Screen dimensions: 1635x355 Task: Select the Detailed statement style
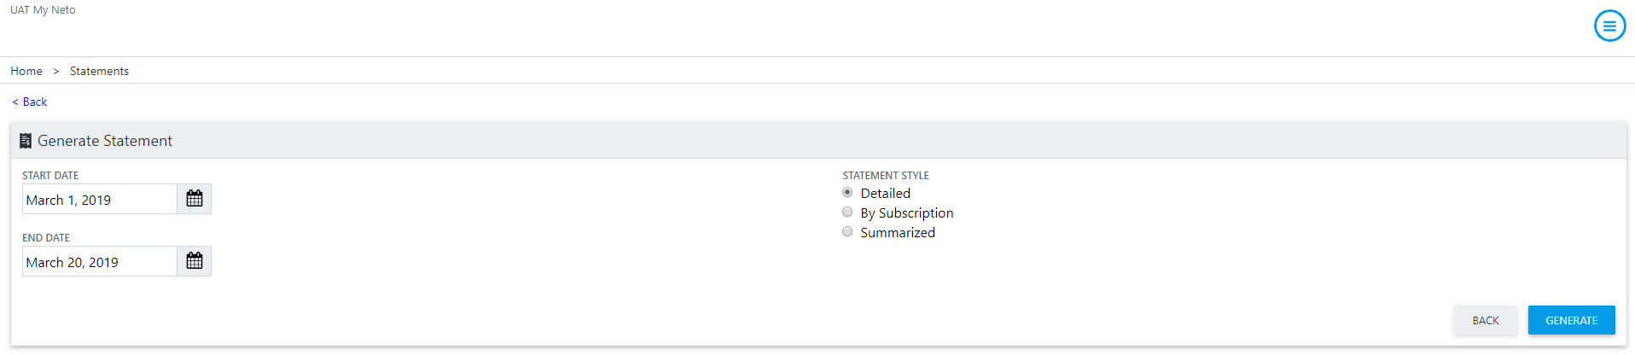847,193
